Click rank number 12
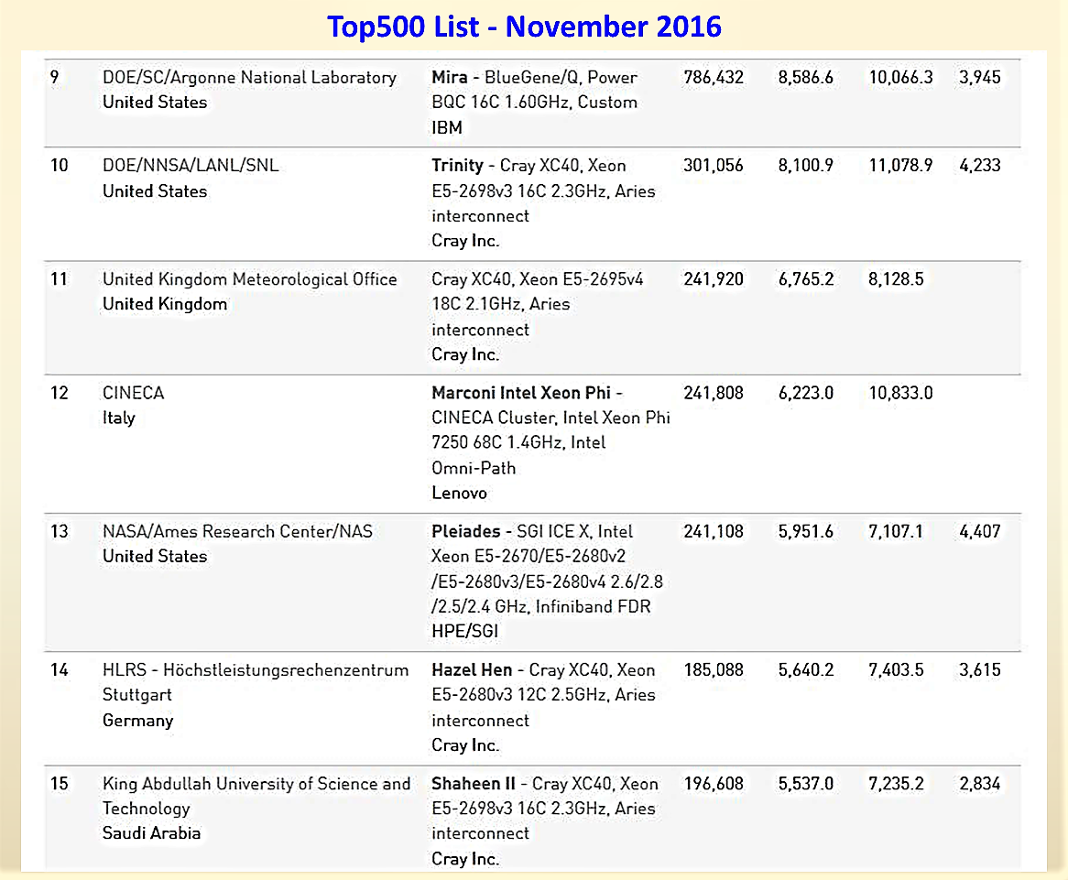The width and height of the screenshot is (1068, 880). pyautogui.click(x=60, y=392)
